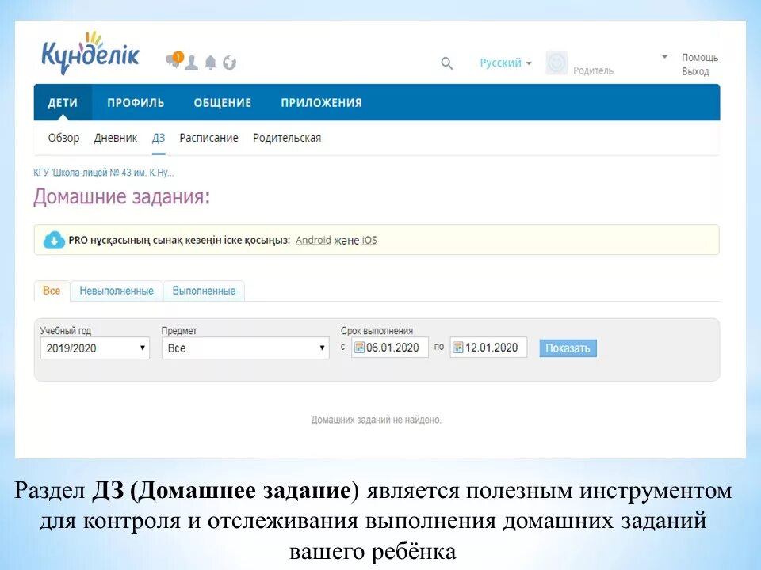Open the Расписание section
This screenshot has width=761, height=570.
[x=209, y=137]
